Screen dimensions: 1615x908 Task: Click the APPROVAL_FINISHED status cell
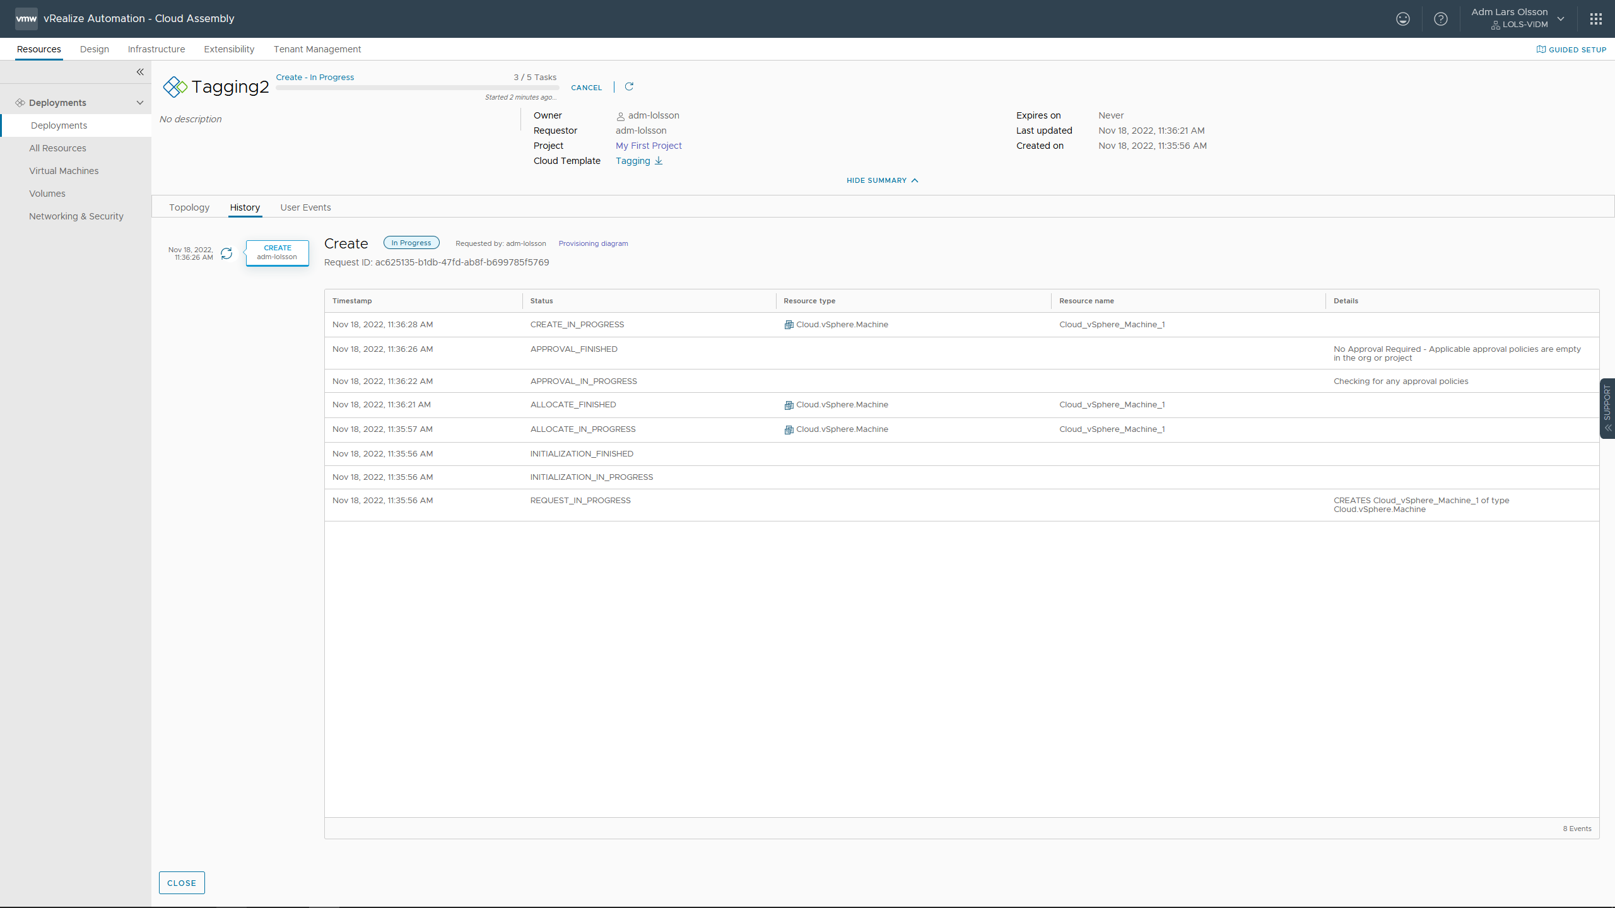click(x=573, y=349)
